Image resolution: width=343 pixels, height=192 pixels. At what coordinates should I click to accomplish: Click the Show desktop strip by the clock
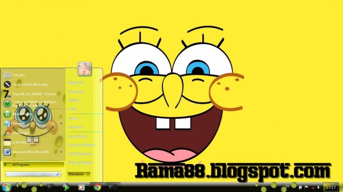(341, 187)
